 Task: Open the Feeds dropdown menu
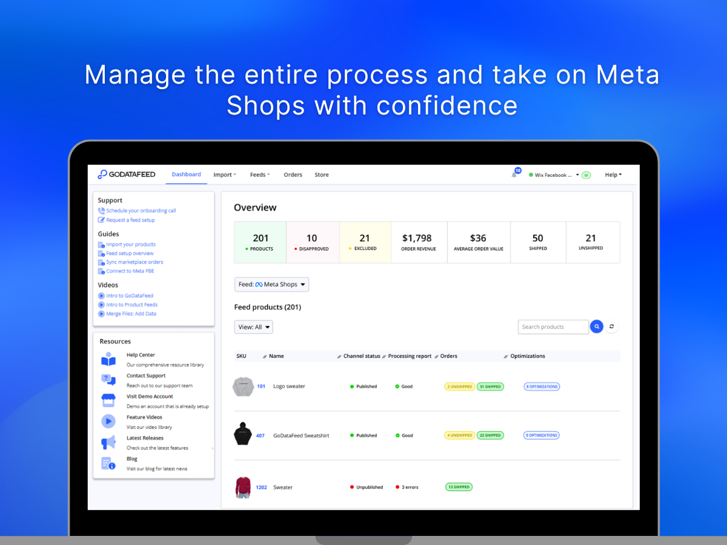coord(260,175)
